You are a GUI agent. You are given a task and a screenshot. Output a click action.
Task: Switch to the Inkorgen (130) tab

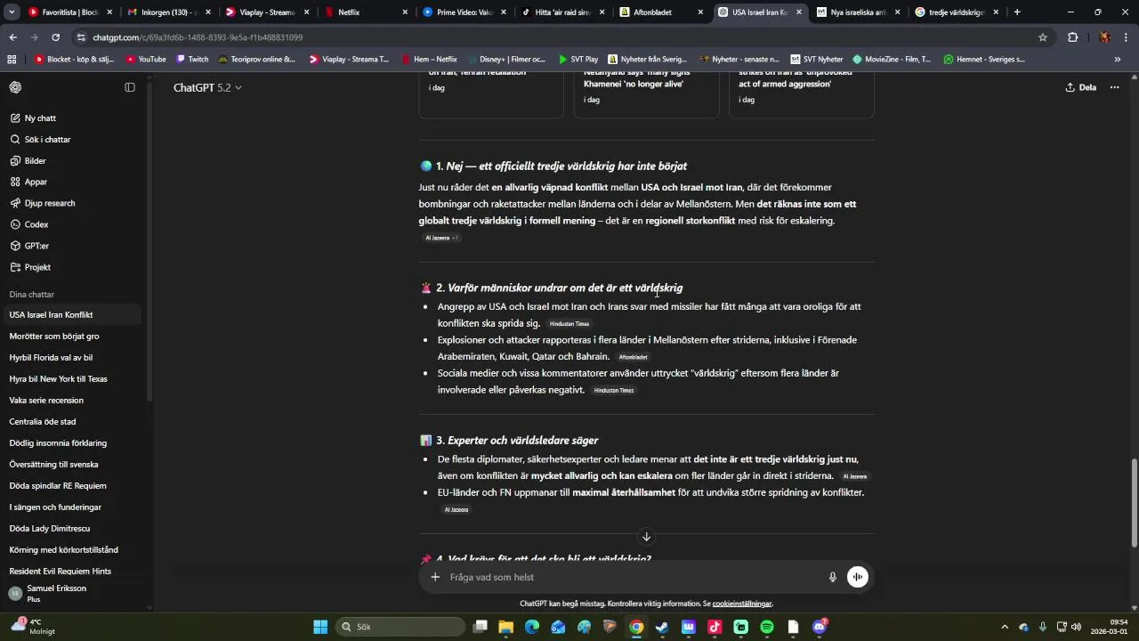(x=169, y=12)
